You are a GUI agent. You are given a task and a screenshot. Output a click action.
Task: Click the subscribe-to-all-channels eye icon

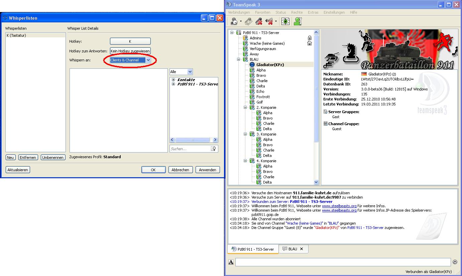point(285,21)
